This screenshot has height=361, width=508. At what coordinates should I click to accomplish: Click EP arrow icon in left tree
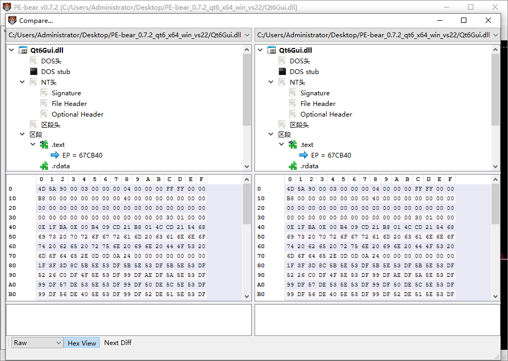click(55, 155)
